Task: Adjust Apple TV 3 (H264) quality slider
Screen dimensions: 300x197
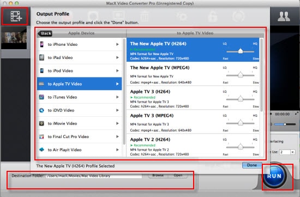Action: click(x=241, y=99)
